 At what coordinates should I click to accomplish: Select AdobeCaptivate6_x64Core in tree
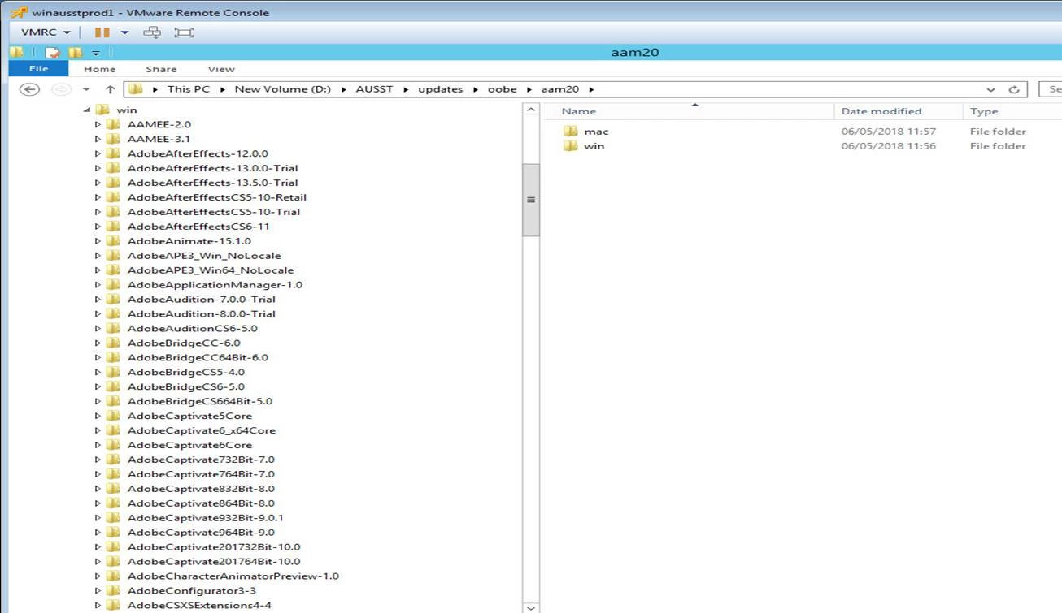tap(202, 430)
